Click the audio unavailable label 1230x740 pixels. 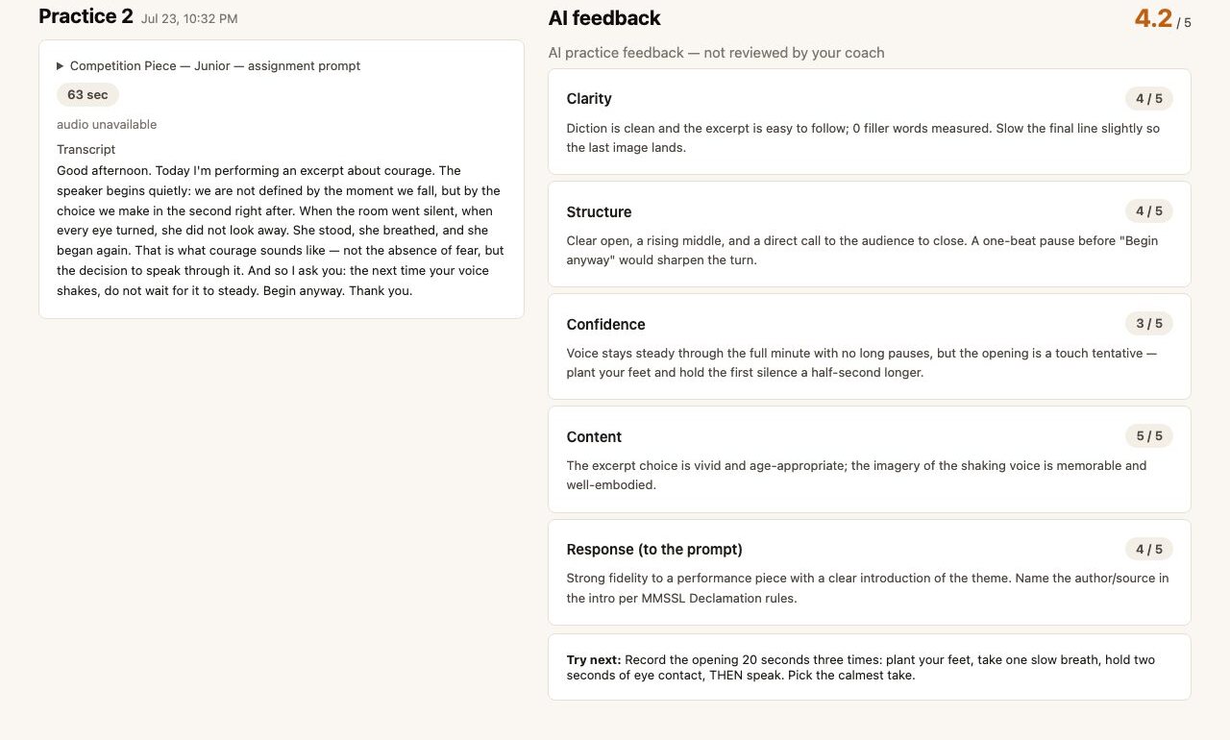107,125
